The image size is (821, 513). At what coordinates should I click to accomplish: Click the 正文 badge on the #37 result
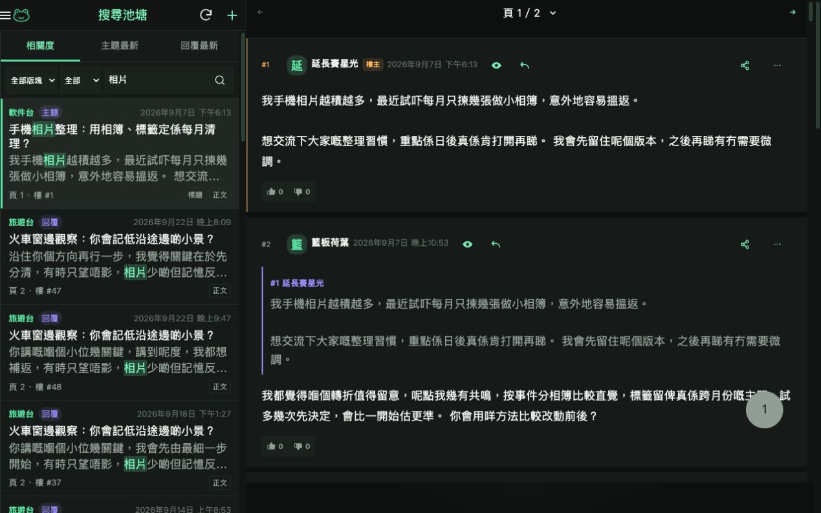point(220,483)
